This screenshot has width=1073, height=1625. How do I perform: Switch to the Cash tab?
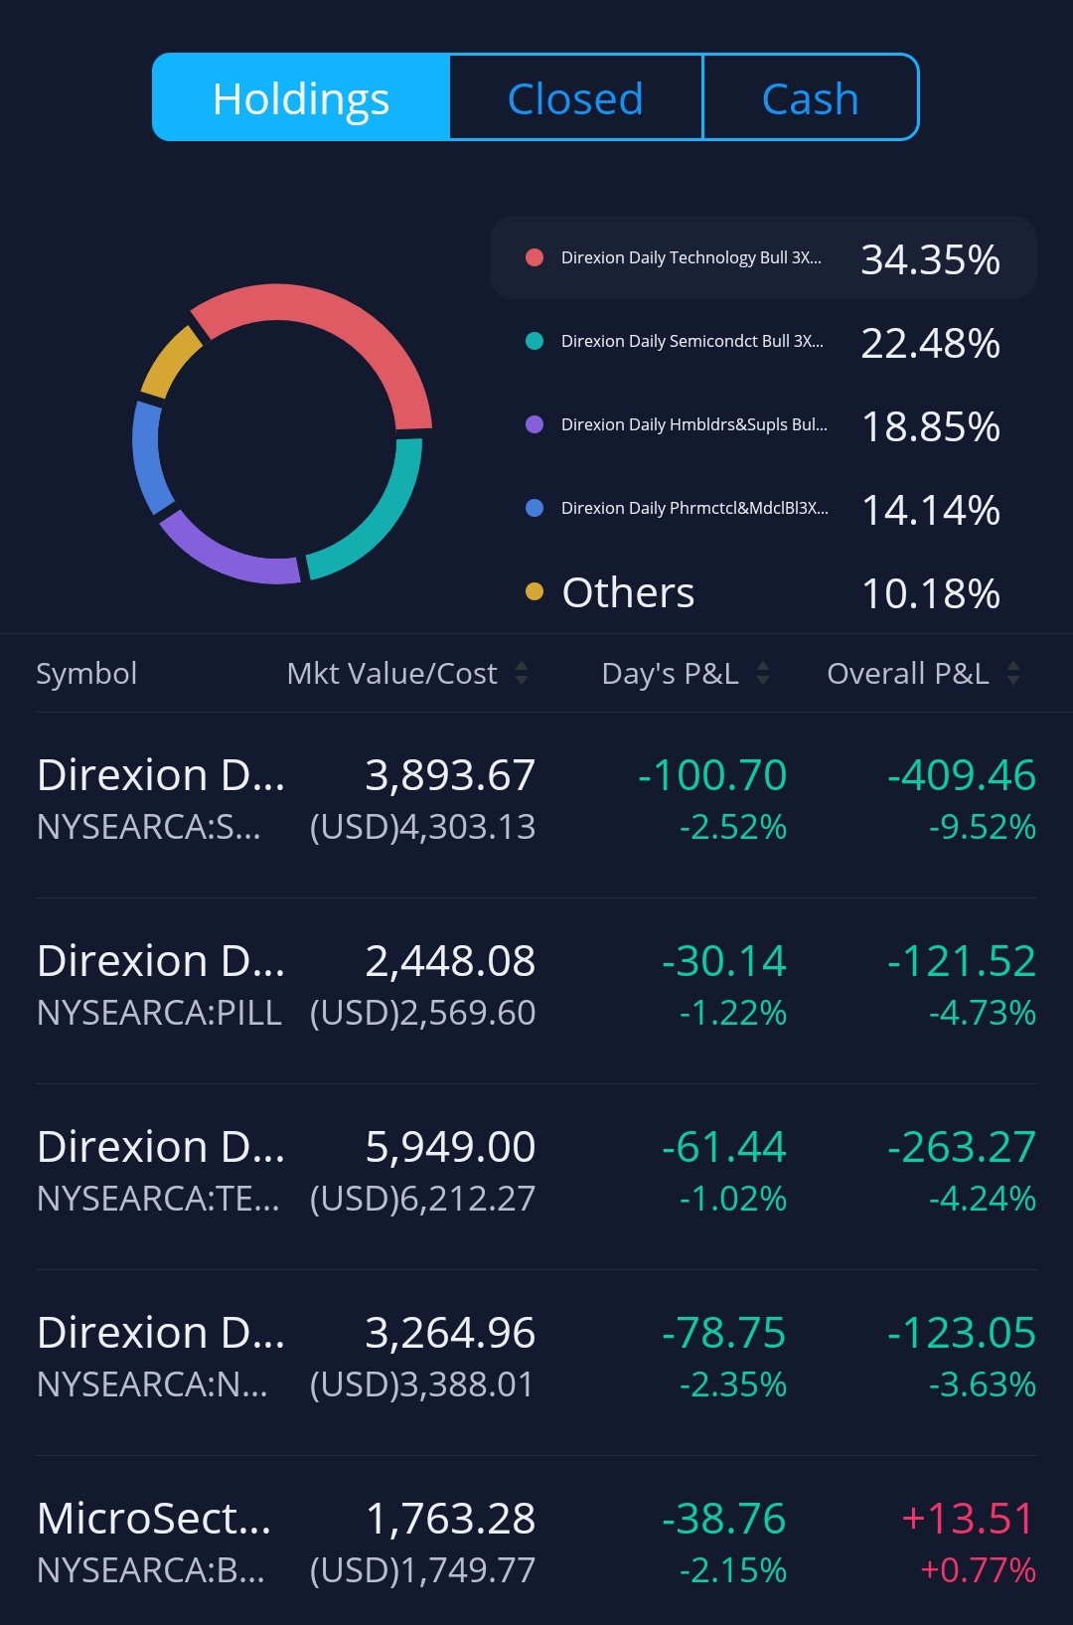811,97
